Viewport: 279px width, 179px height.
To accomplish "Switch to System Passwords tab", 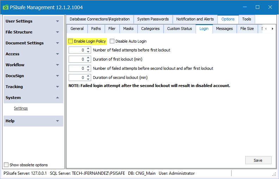I will pyautogui.click(x=153, y=19).
